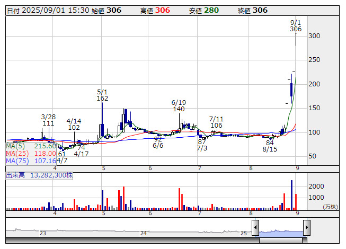Click the 3/28 111 high marker
The width and height of the screenshot is (346, 249).
[x=48, y=120]
